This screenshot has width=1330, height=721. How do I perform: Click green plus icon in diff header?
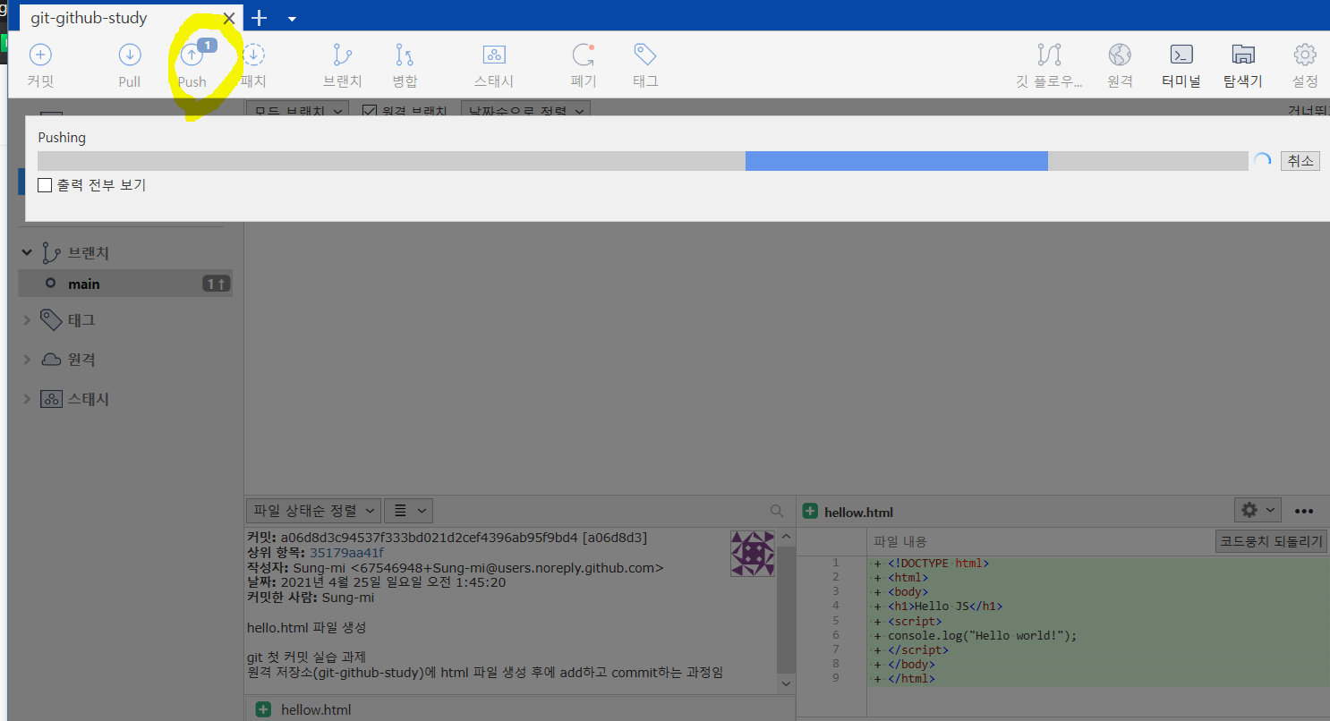(x=810, y=512)
